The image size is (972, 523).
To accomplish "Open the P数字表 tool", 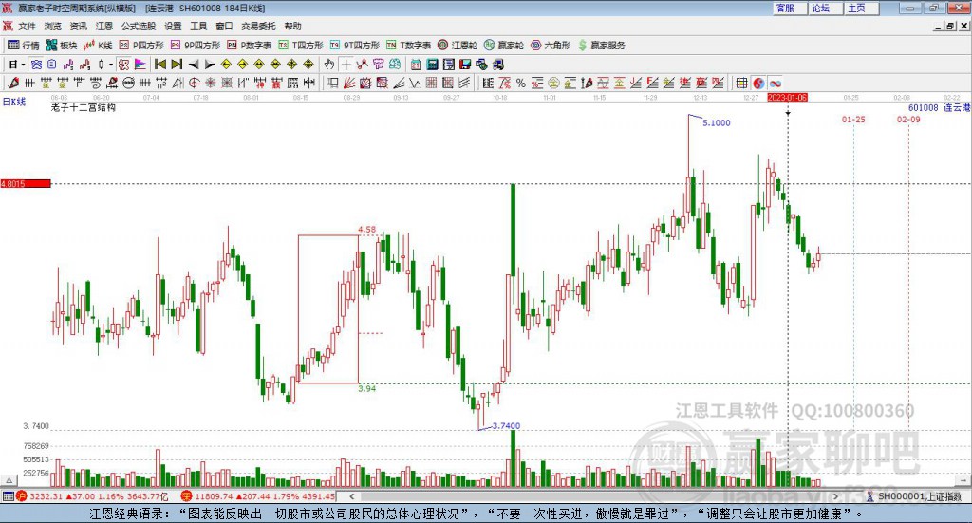I will pos(250,46).
